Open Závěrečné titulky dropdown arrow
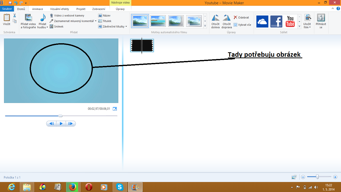The width and height of the screenshot is (341, 192). (126, 26)
